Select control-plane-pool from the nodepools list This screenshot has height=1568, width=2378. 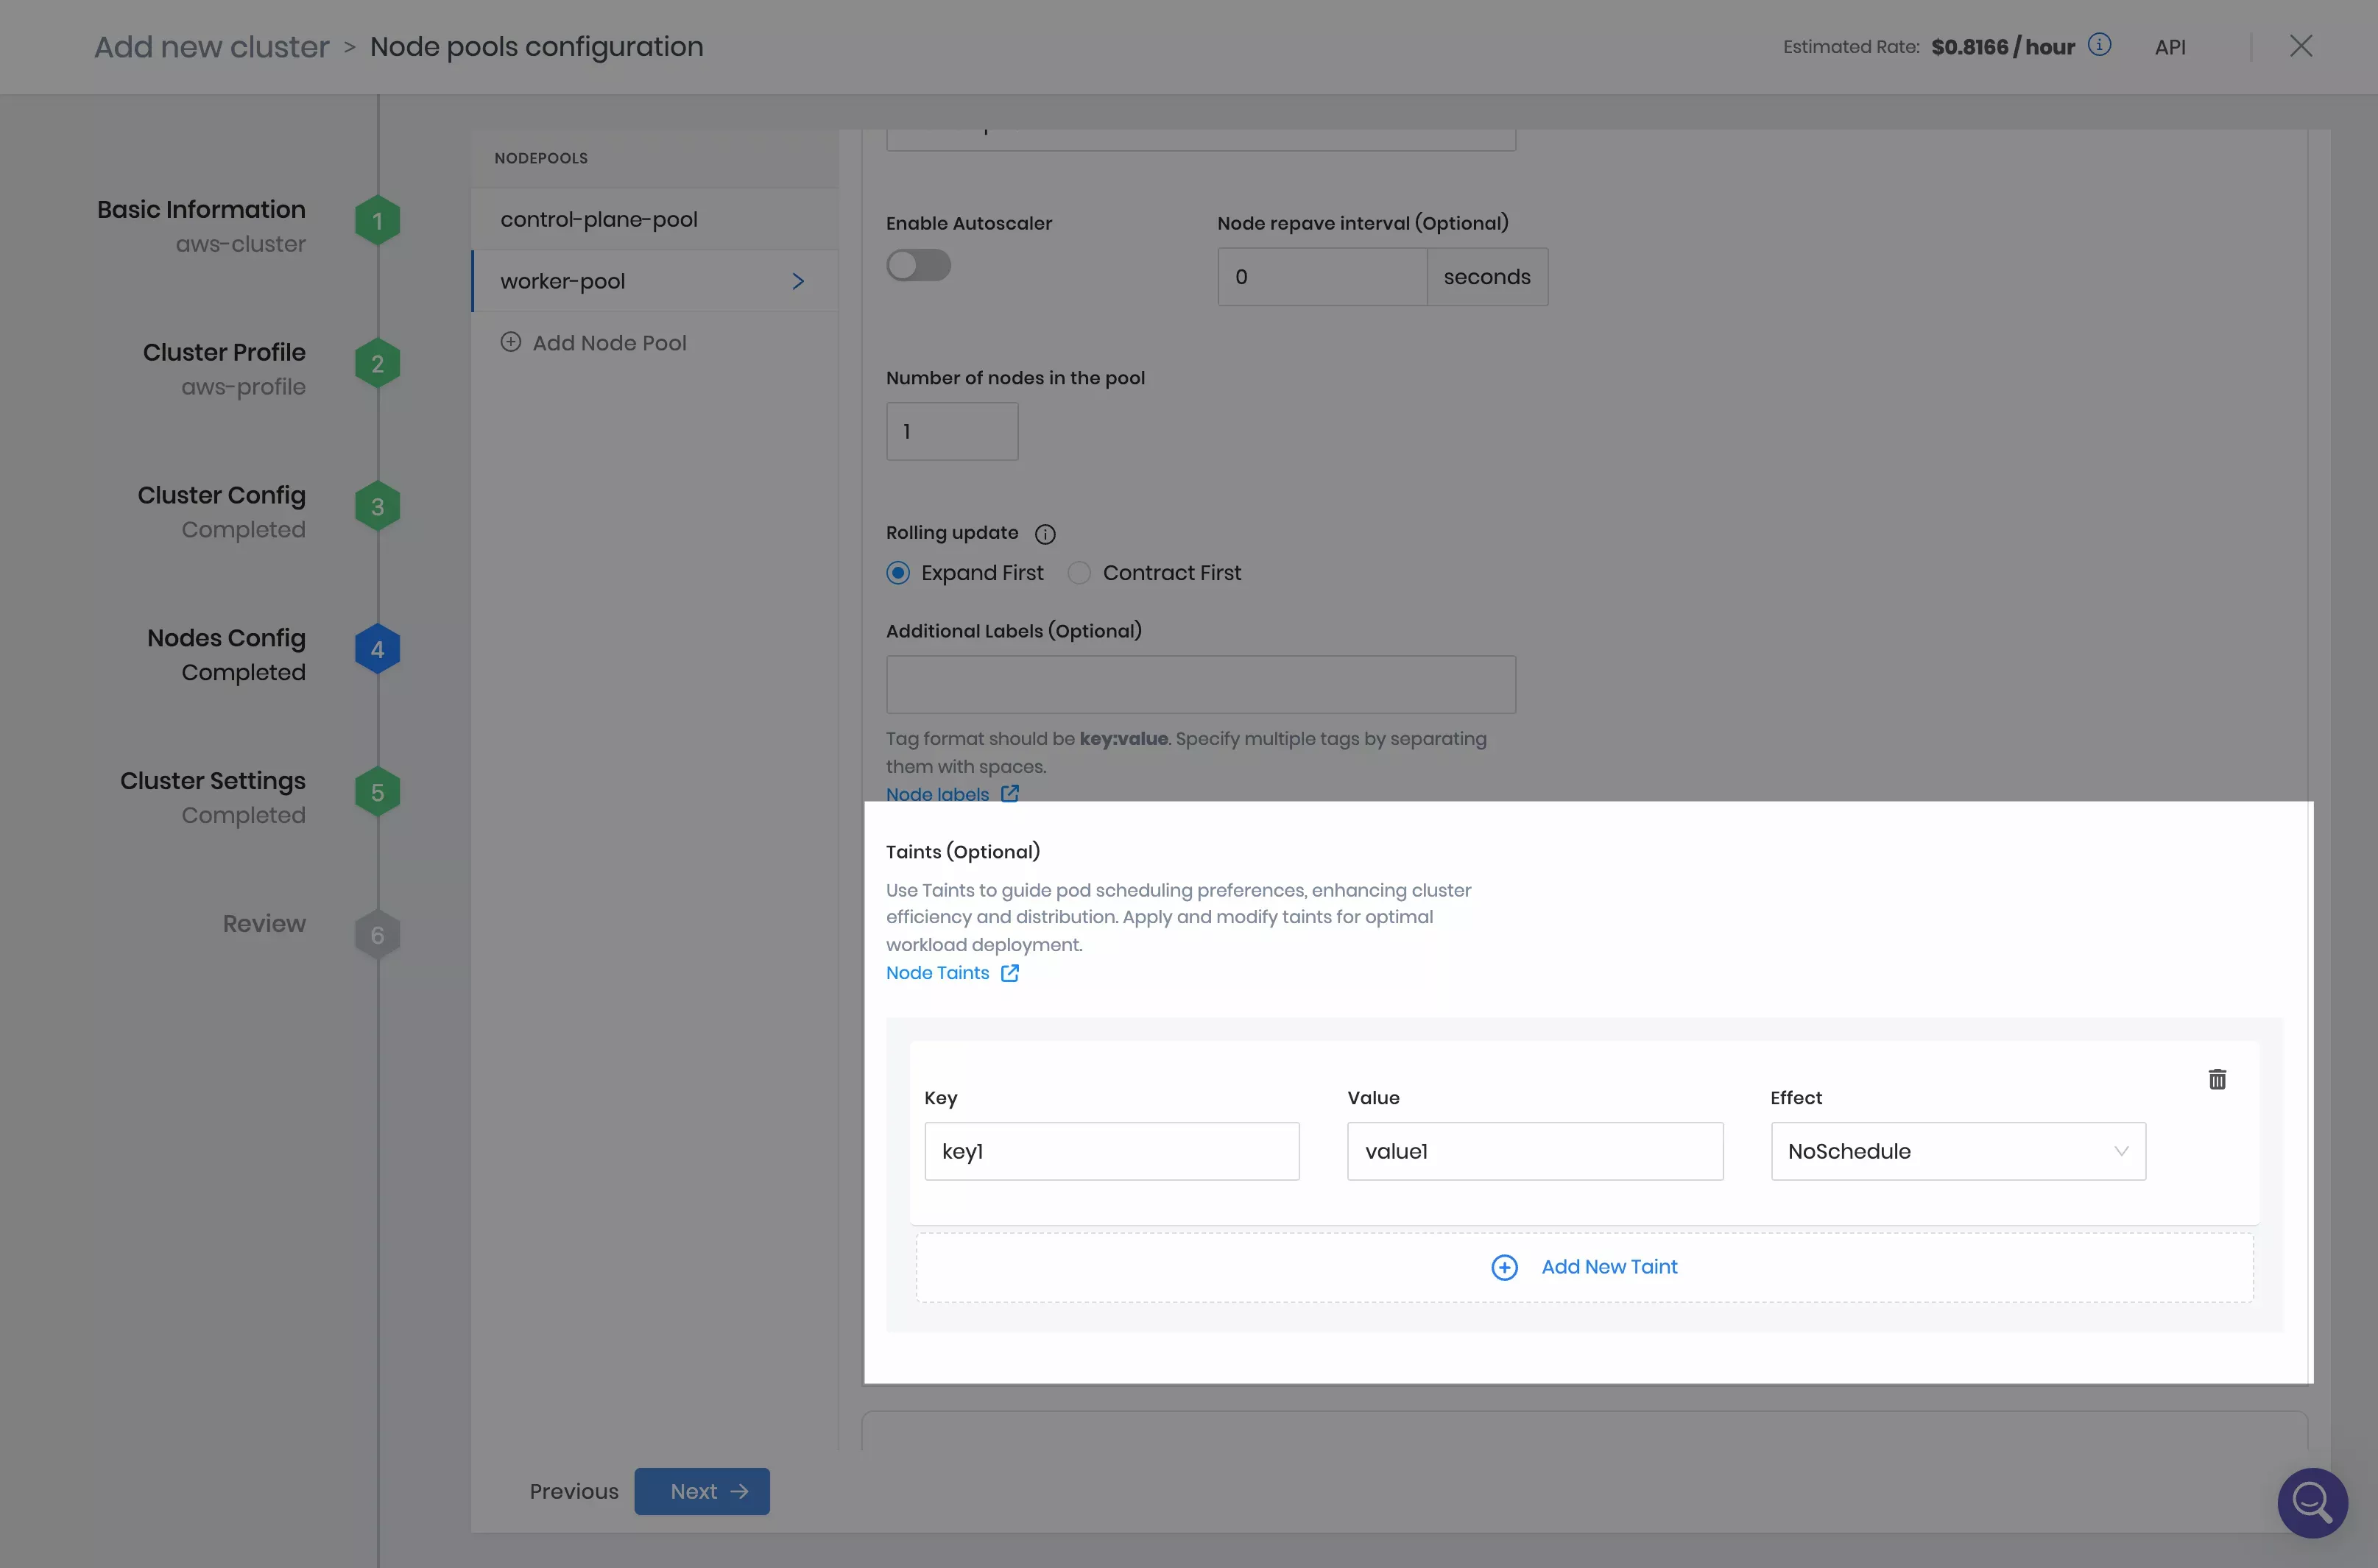pos(598,218)
